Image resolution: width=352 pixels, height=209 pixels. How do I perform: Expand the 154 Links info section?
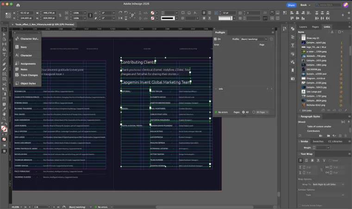pos(300,111)
